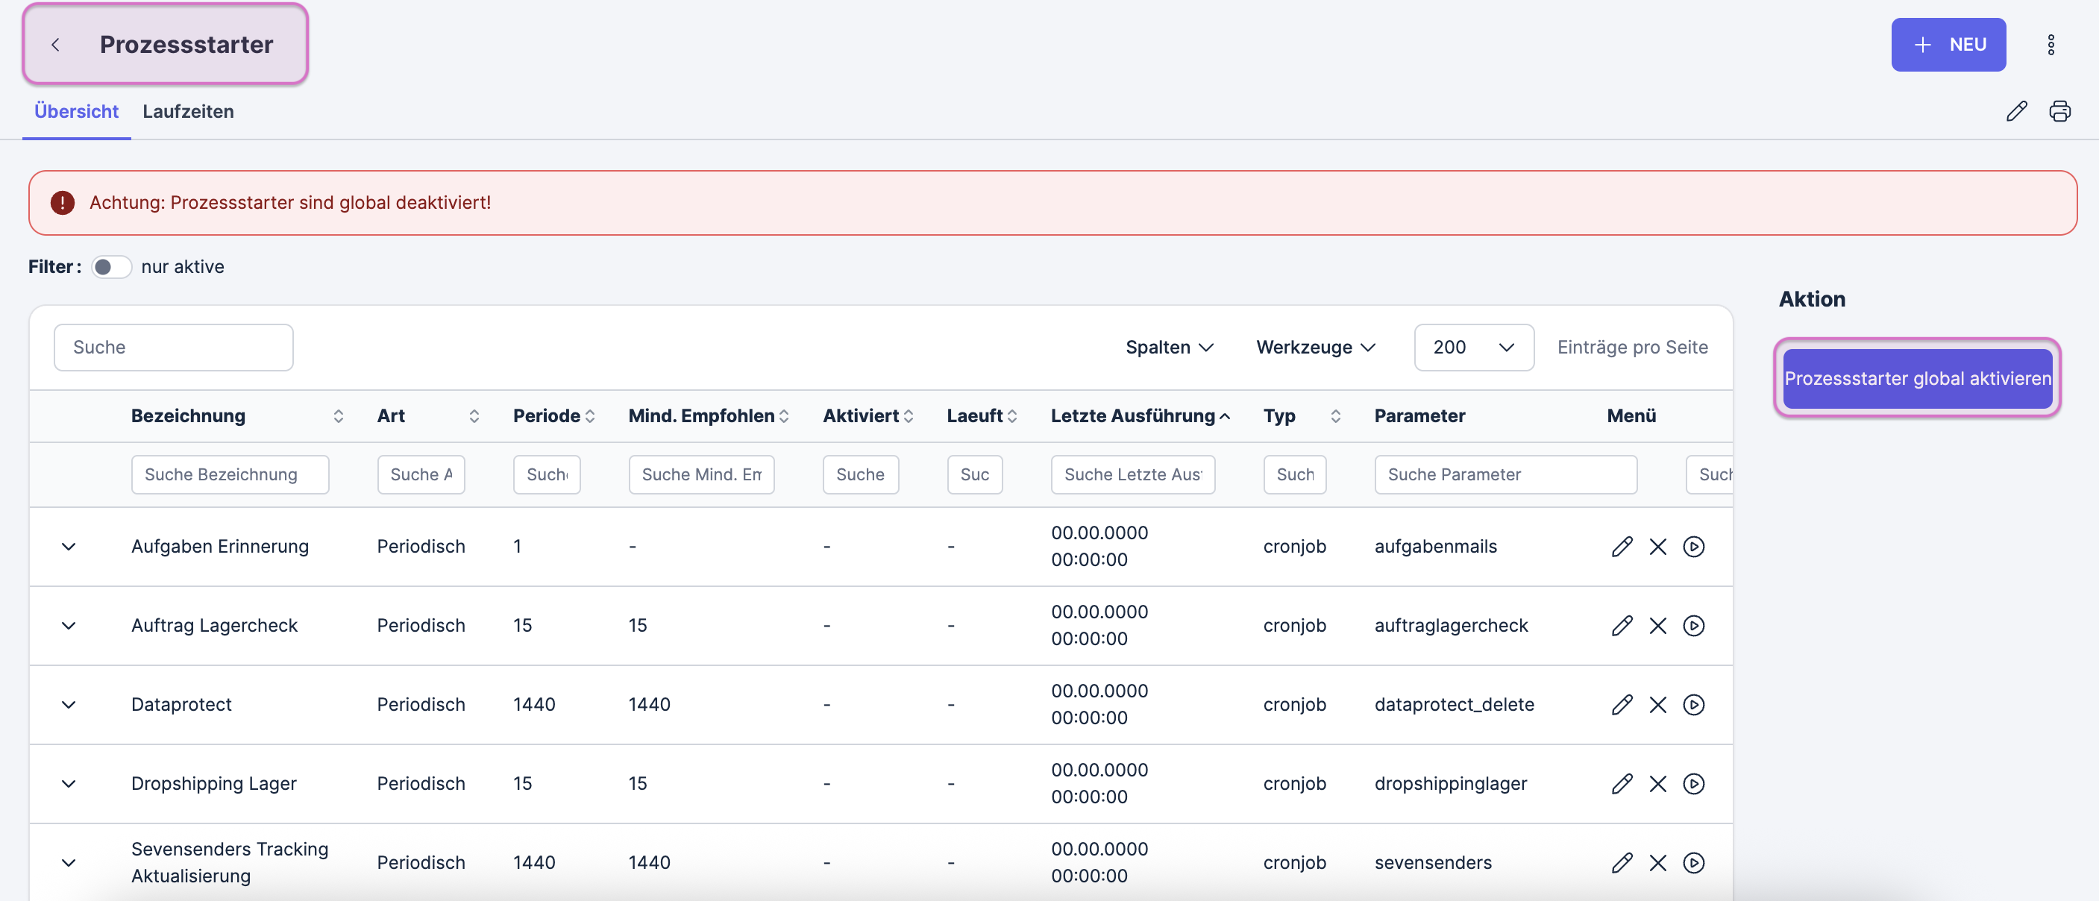Click the back arrow next to Prozessstarter
The image size is (2099, 901).
pos(55,45)
